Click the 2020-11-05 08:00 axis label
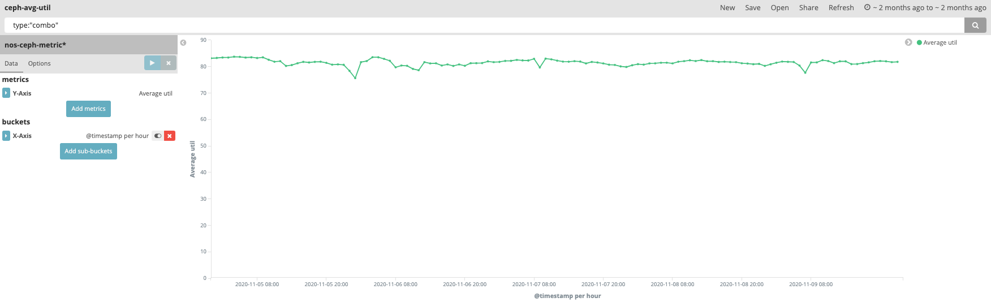Image resolution: width=991 pixels, height=302 pixels. click(257, 284)
